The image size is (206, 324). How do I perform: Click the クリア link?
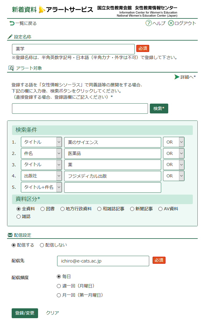[52, 313]
